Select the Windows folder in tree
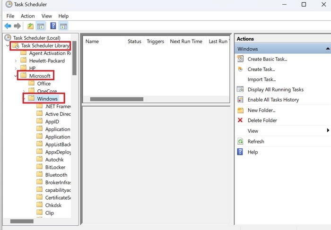The image size is (331, 230). tap(47, 99)
